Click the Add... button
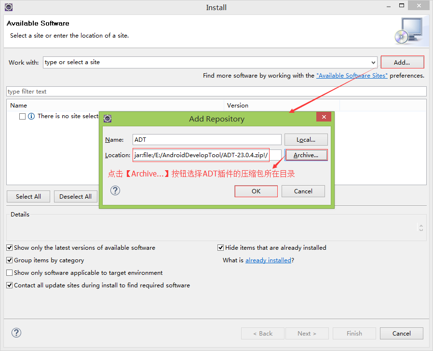 click(x=402, y=62)
